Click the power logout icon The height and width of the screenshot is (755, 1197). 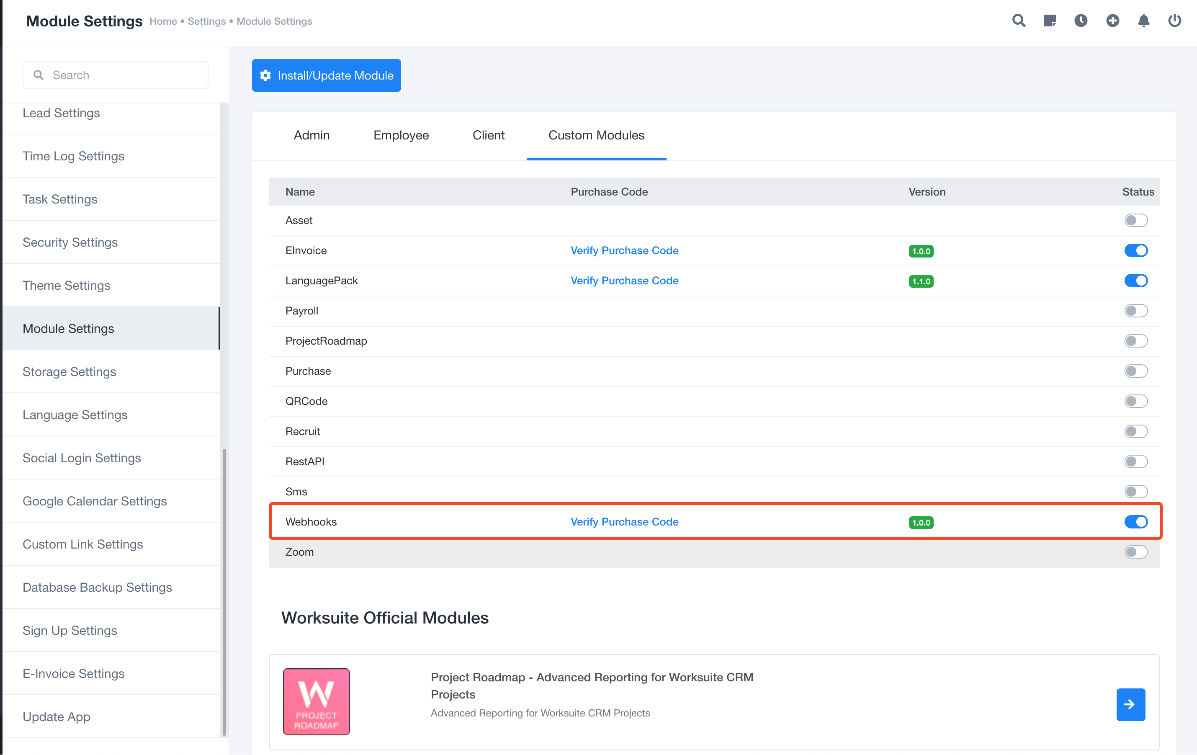pyautogui.click(x=1174, y=21)
